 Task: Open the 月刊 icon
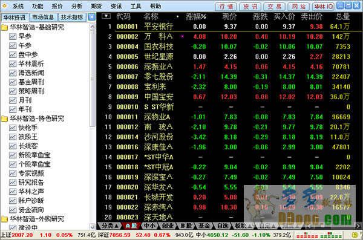[x=13, y=100]
